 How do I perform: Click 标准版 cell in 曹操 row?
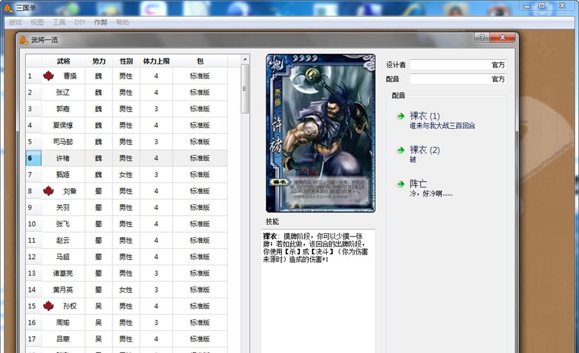pos(200,76)
